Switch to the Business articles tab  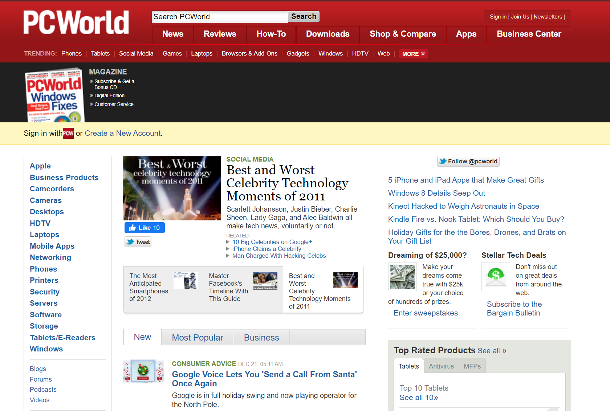(x=261, y=338)
